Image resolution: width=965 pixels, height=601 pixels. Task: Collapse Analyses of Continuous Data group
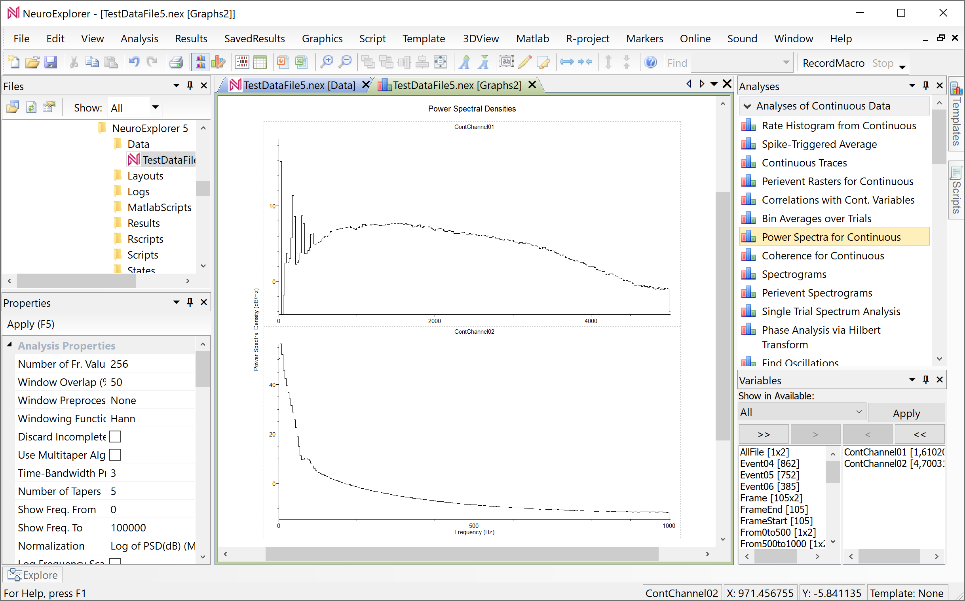(747, 106)
